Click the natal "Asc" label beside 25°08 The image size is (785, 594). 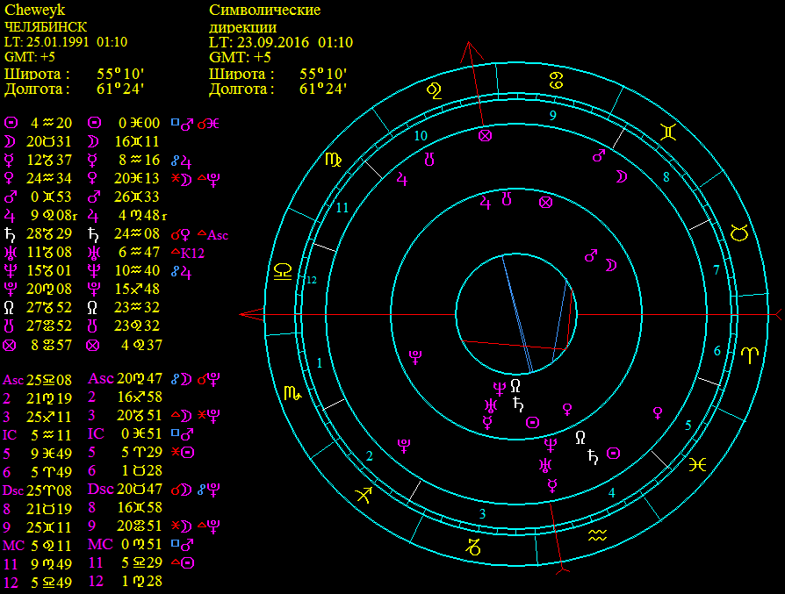13,380
